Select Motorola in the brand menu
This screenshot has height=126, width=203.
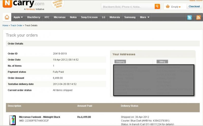pos(115,17)
